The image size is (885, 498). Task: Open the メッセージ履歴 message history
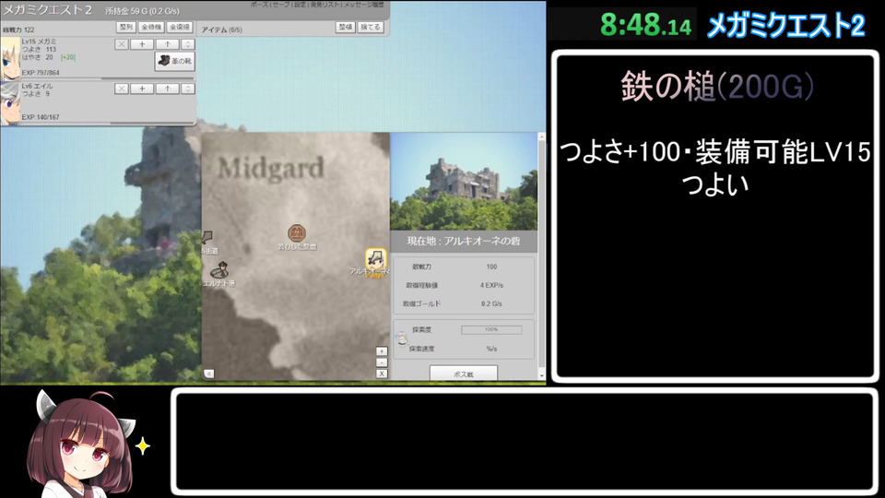click(364, 5)
